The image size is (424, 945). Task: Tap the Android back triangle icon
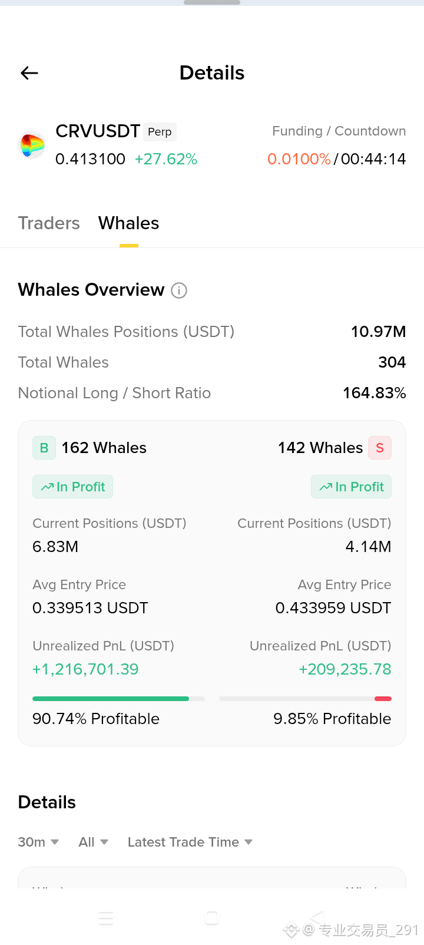pyautogui.click(x=317, y=917)
